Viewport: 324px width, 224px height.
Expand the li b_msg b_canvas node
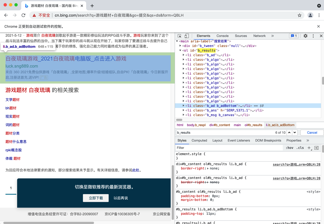coord(183,115)
